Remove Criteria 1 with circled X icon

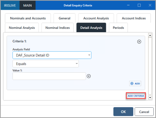coord(139,41)
